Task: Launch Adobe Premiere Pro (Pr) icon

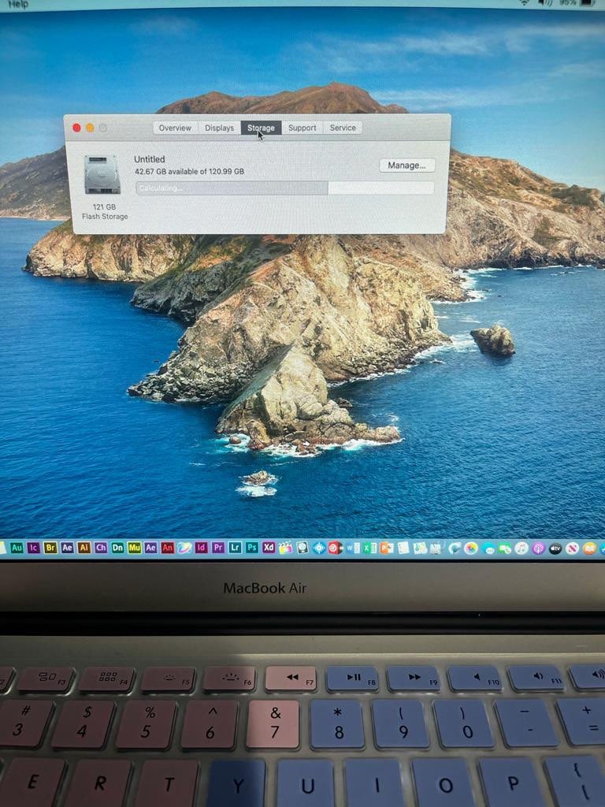Action: 218,548
